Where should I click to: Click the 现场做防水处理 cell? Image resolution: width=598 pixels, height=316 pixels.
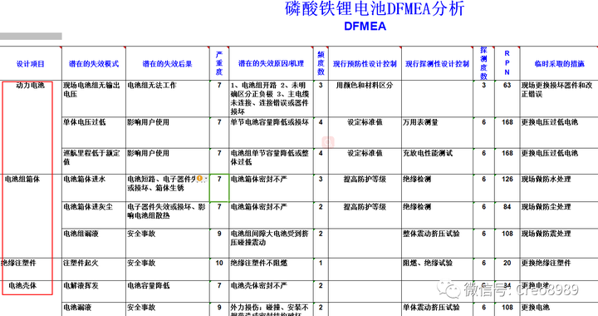pos(559,188)
